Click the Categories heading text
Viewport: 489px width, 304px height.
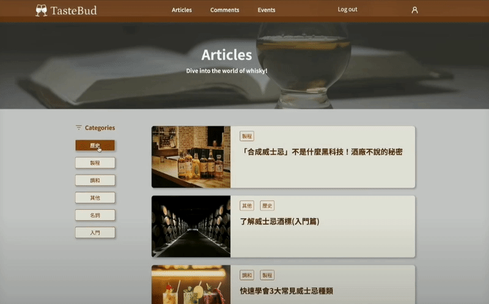[100, 128]
